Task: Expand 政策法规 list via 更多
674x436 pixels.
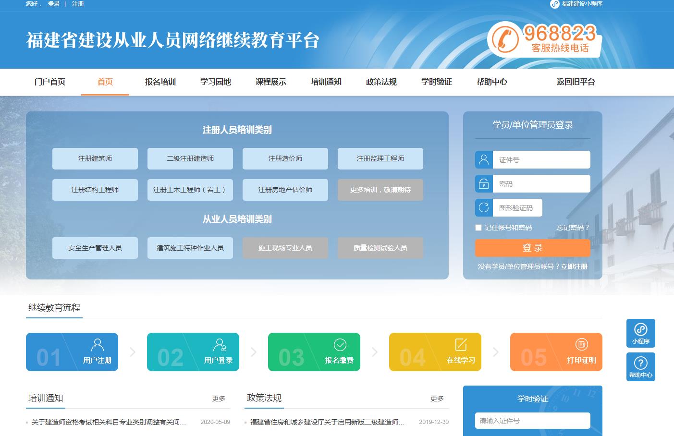Action: [x=437, y=399]
